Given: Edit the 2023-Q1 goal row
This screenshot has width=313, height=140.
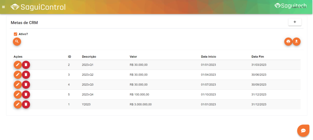Looking at the screenshot, I should pyautogui.click(x=18, y=65).
